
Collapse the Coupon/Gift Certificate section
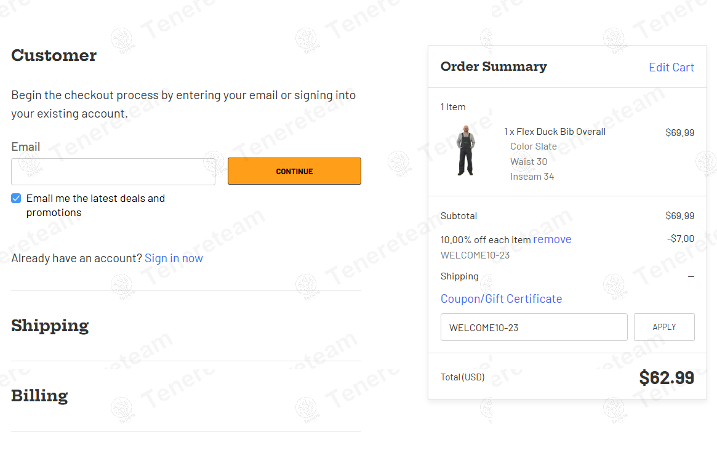[501, 299]
